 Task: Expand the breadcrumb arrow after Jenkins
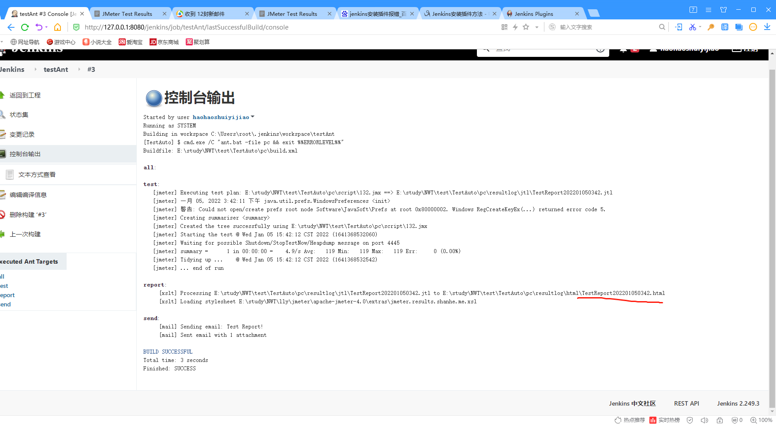35,70
